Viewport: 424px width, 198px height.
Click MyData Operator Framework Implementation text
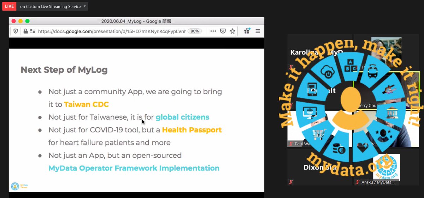(134, 168)
